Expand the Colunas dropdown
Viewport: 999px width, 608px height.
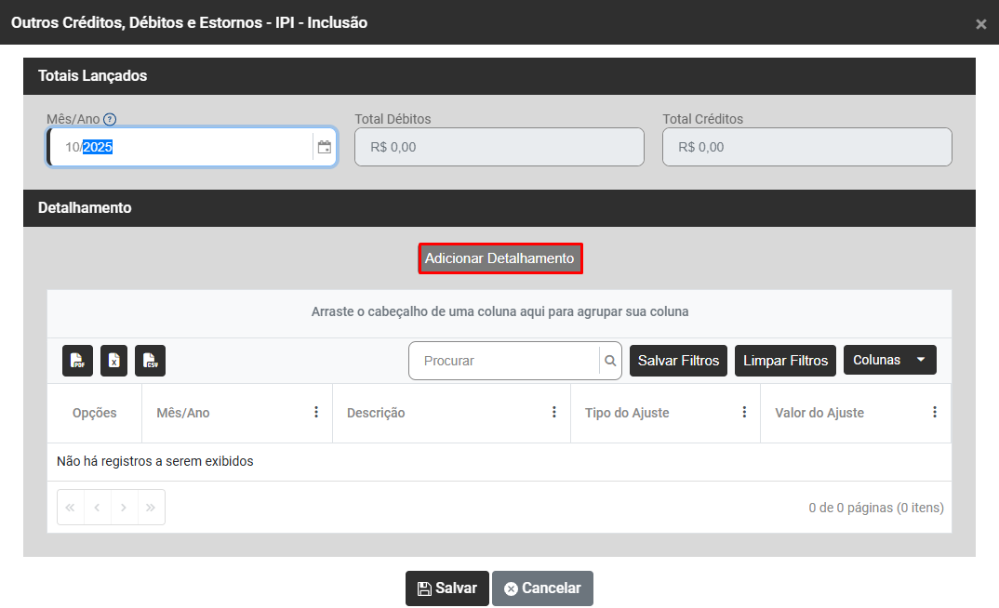pos(889,361)
